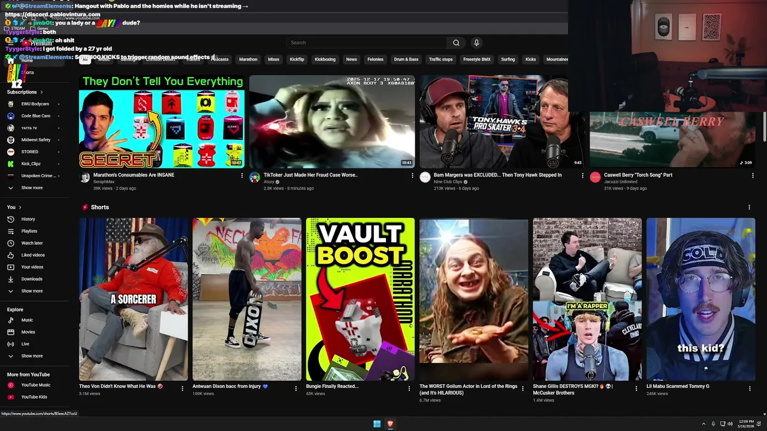Open Caswell Berry Torch Song title
This screenshot has height=431, width=767.
click(638, 175)
